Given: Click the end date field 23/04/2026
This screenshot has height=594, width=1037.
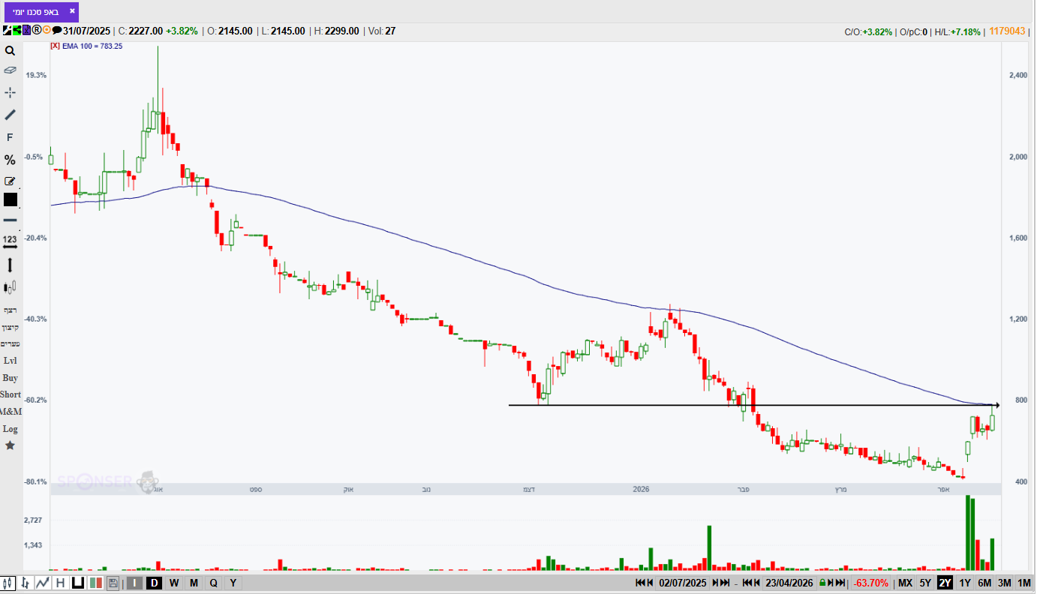Looking at the screenshot, I should click(789, 583).
